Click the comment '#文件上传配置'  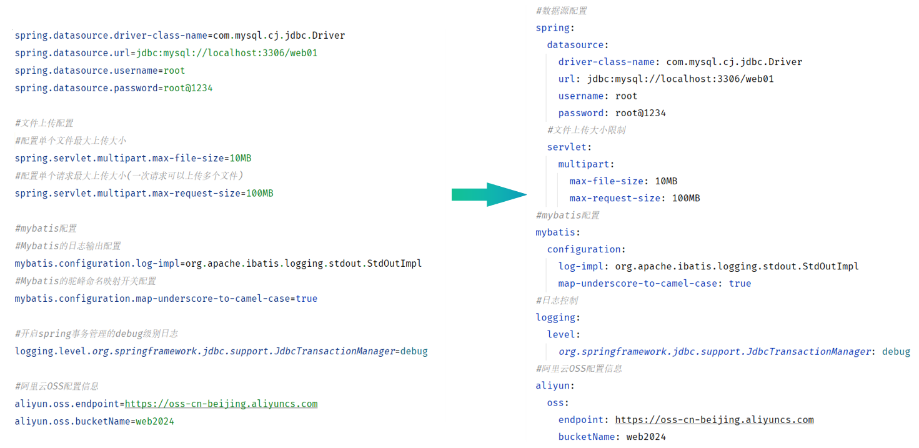pyautogui.click(x=44, y=123)
